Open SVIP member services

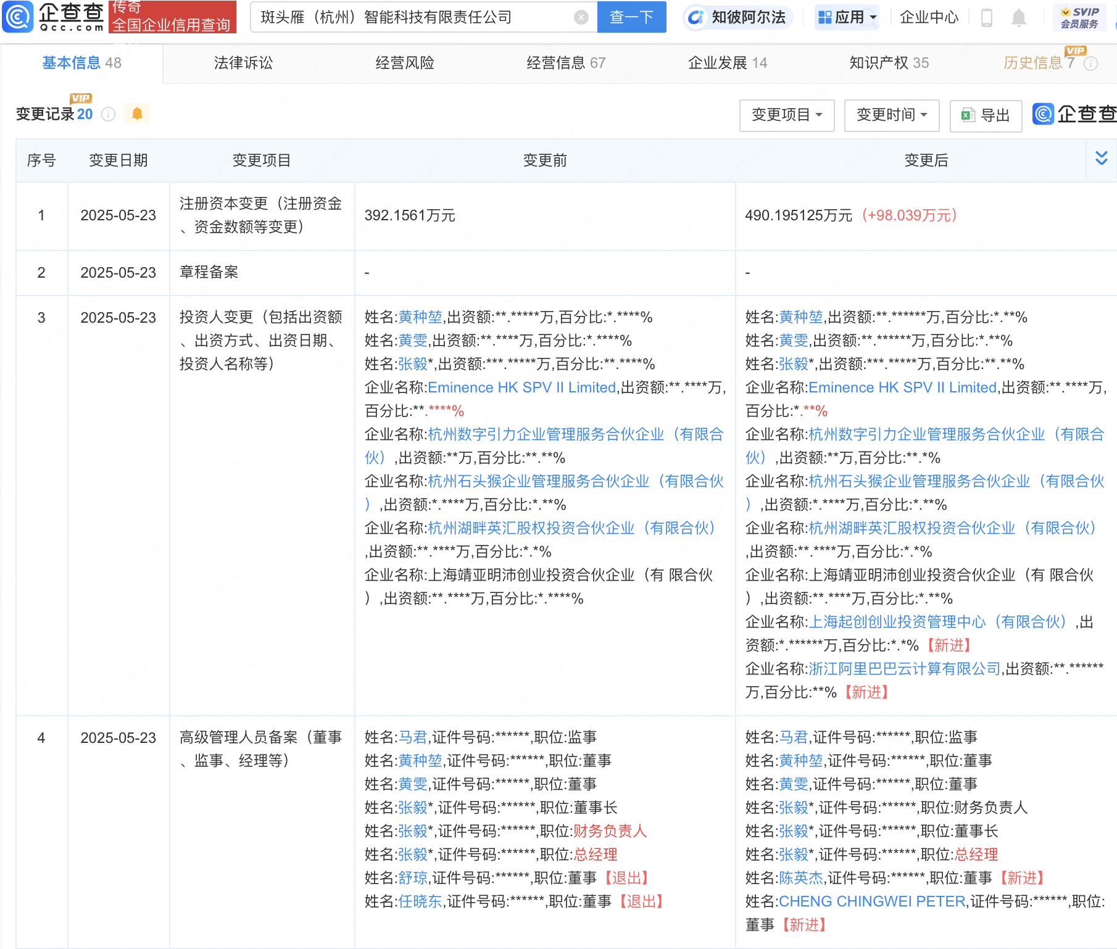1079,17
